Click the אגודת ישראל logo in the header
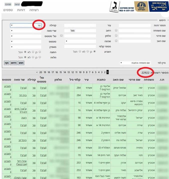This screenshot has width=169, height=179. 158,7
